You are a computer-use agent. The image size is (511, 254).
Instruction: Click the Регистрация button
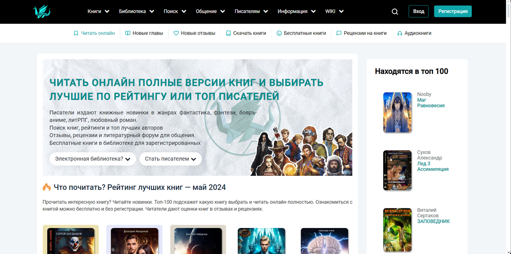click(453, 11)
